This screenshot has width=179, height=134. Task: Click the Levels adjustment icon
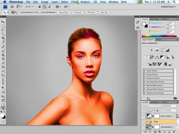coord(157,50)
